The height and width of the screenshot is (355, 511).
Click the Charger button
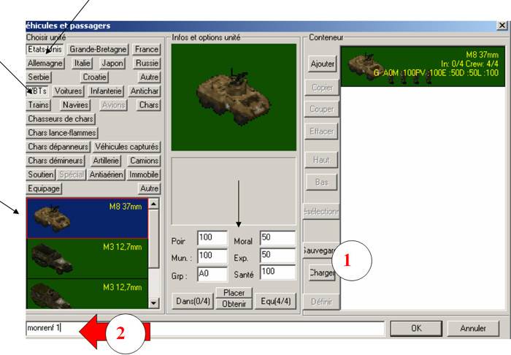pos(321,274)
